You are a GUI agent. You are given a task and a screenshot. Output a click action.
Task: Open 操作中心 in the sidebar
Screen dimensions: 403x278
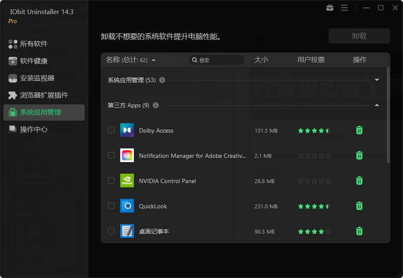click(x=44, y=129)
